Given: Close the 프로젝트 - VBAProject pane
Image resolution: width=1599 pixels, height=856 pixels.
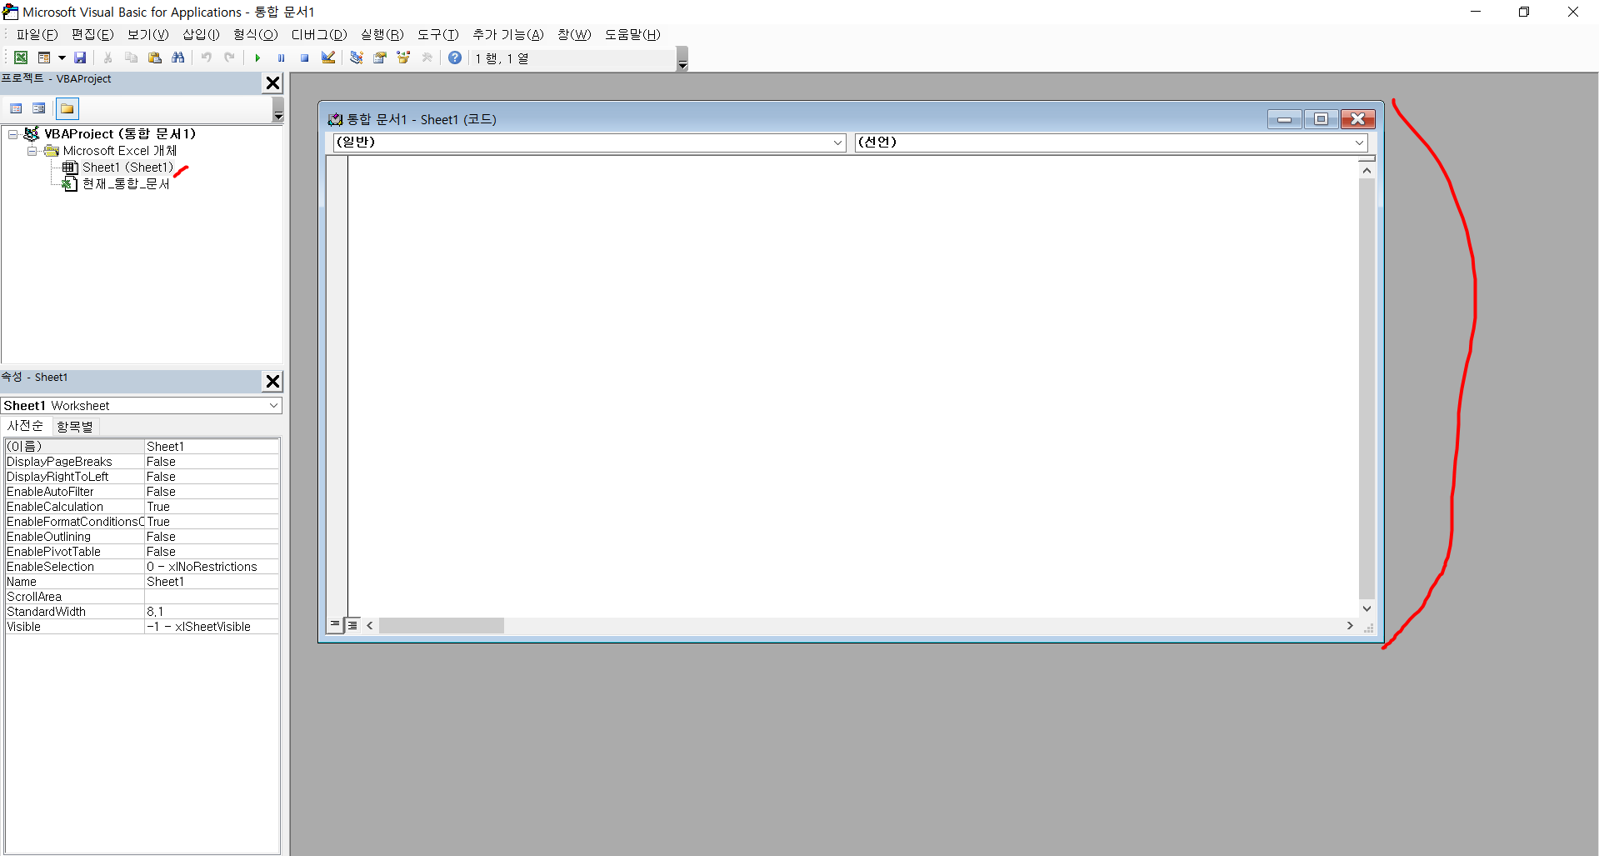Looking at the screenshot, I should point(272,83).
